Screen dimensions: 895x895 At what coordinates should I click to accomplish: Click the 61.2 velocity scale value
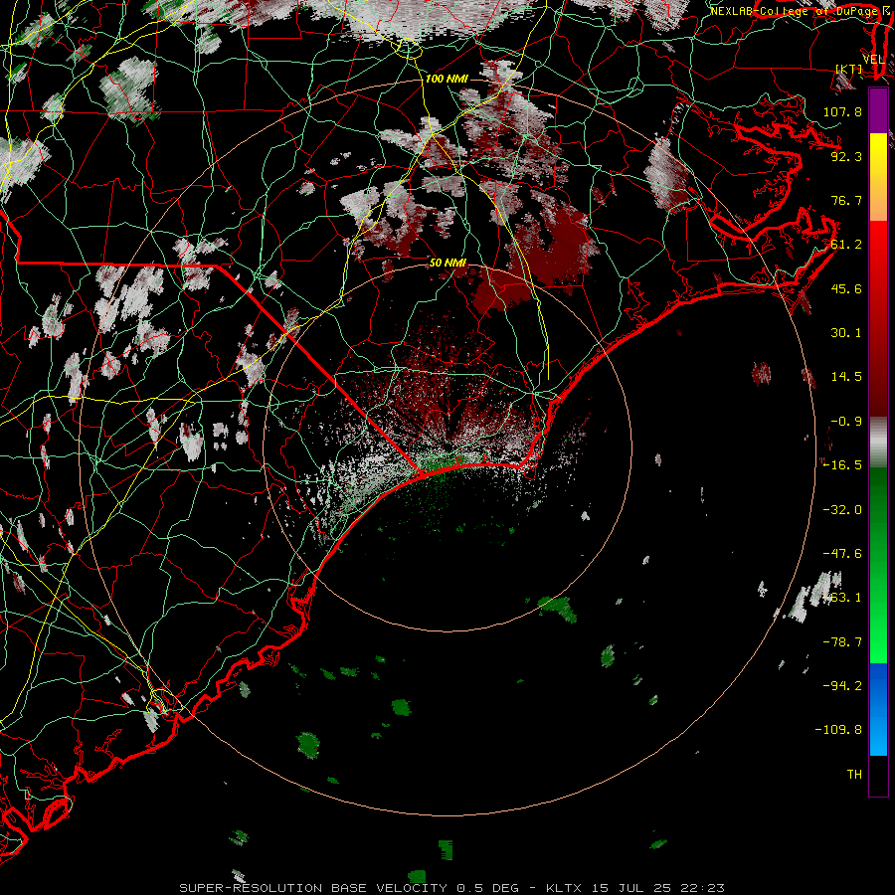[846, 245]
